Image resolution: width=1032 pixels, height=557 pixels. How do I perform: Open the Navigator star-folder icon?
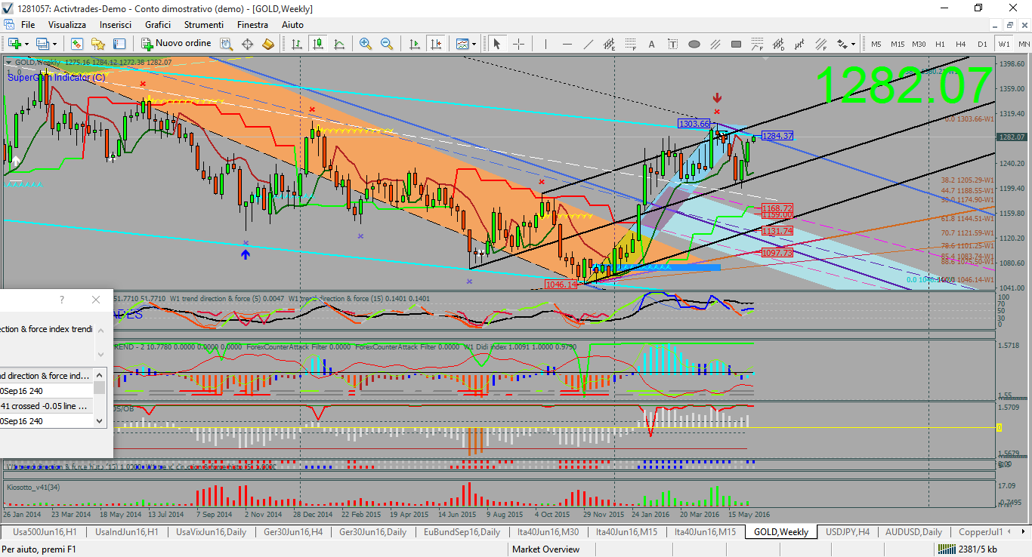point(98,44)
